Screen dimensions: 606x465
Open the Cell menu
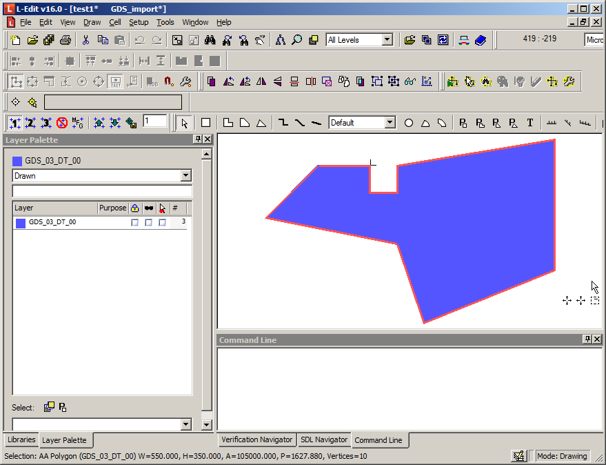point(114,22)
